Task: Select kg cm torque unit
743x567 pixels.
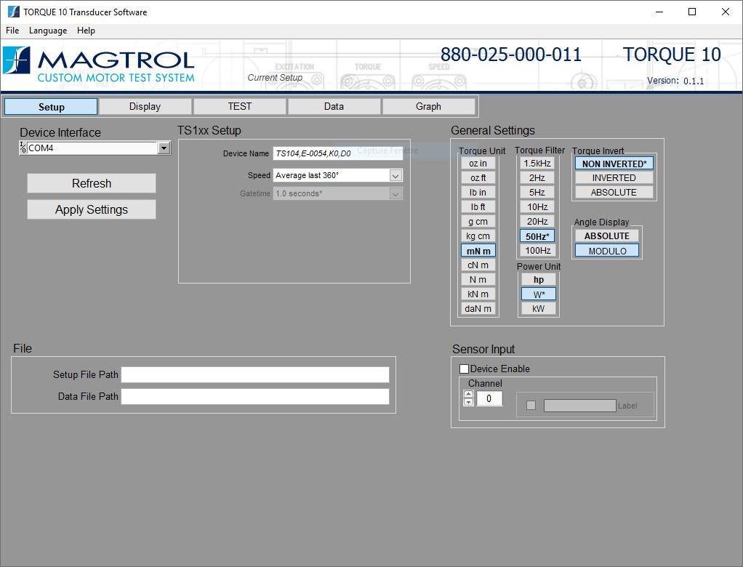Action: tap(478, 236)
